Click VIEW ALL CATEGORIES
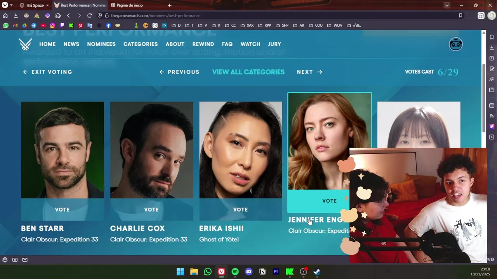The width and height of the screenshot is (497, 279). pyautogui.click(x=248, y=72)
